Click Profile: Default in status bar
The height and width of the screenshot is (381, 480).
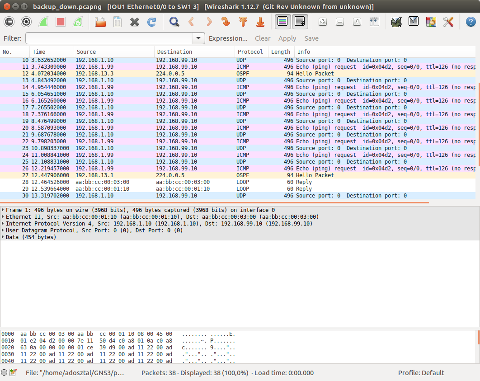(x=421, y=373)
